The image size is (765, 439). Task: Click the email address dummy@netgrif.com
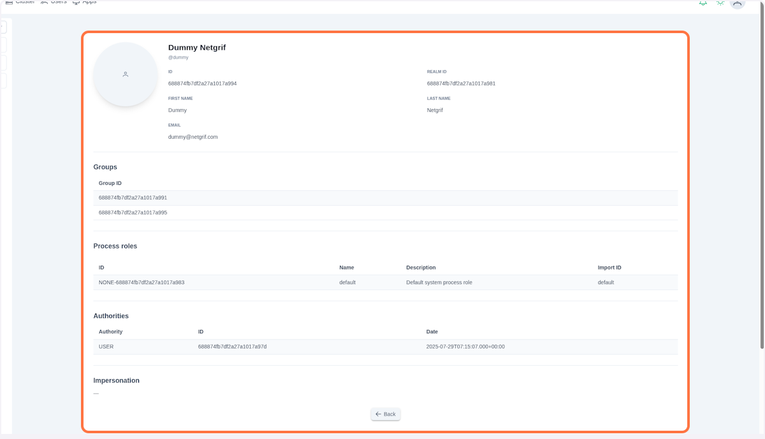(x=193, y=136)
